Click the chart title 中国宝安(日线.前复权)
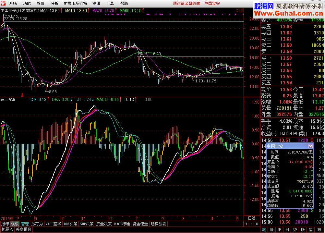 [20, 10]
